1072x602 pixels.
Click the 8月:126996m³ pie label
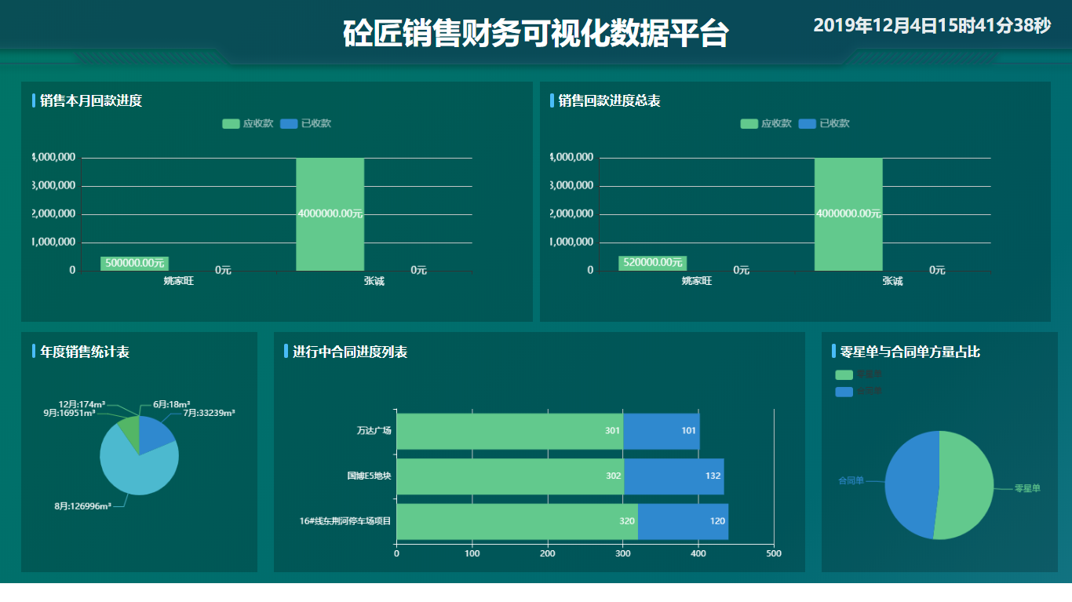(82, 506)
